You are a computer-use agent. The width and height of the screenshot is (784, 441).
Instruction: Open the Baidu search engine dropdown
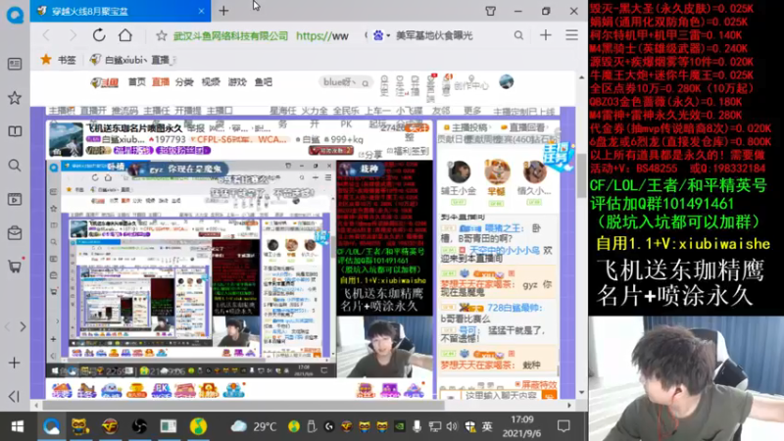(381, 35)
